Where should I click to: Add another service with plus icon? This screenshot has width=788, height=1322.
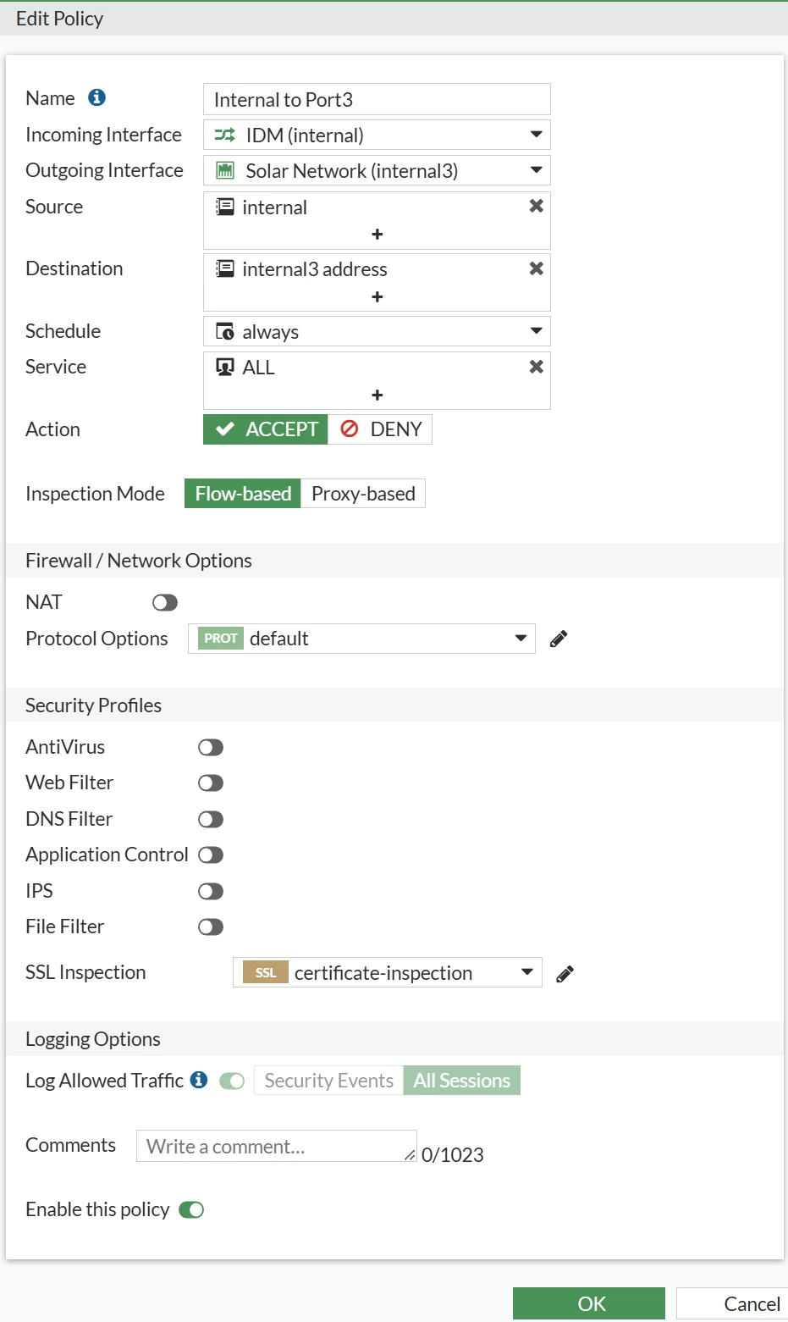click(377, 395)
